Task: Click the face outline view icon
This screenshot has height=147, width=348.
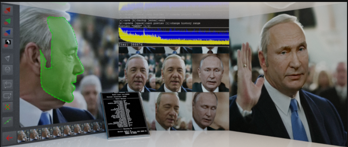Action: pyautogui.click(x=8, y=70)
